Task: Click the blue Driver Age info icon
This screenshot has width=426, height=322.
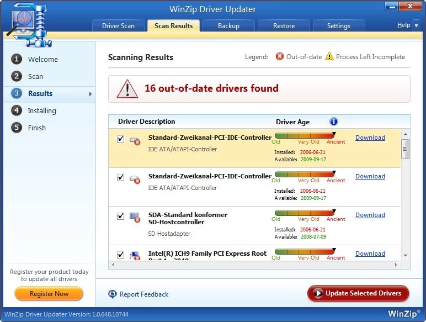Action: click(x=333, y=122)
